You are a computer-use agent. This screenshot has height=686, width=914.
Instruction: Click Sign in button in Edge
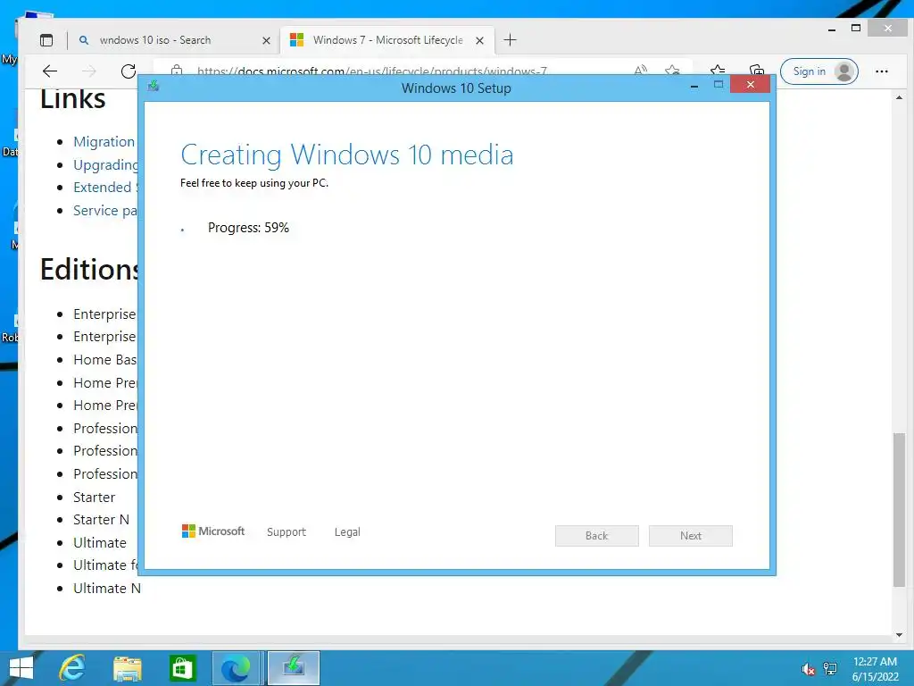coord(819,71)
